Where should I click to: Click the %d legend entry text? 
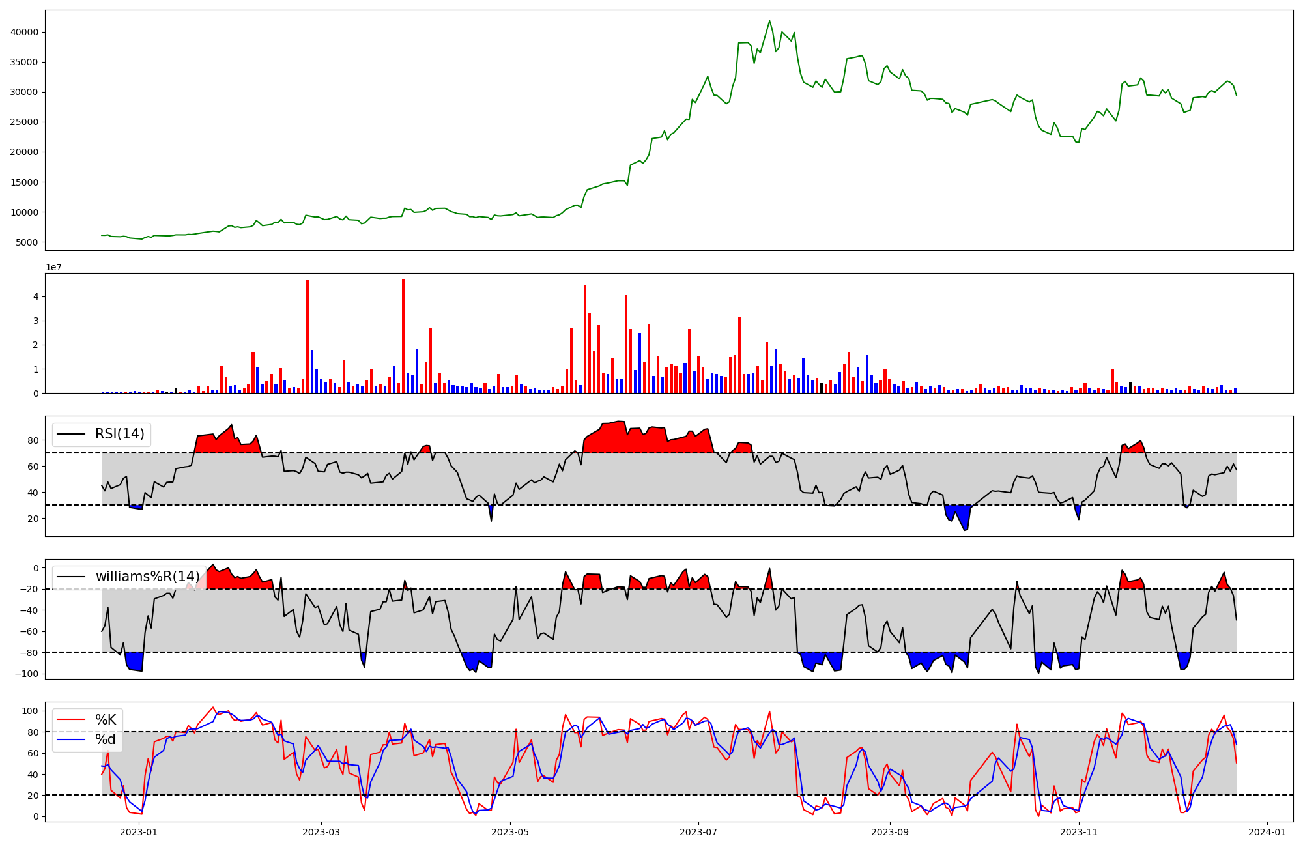(106, 739)
